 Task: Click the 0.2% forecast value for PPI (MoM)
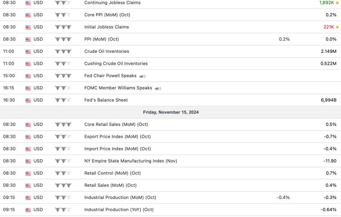coord(284,39)
